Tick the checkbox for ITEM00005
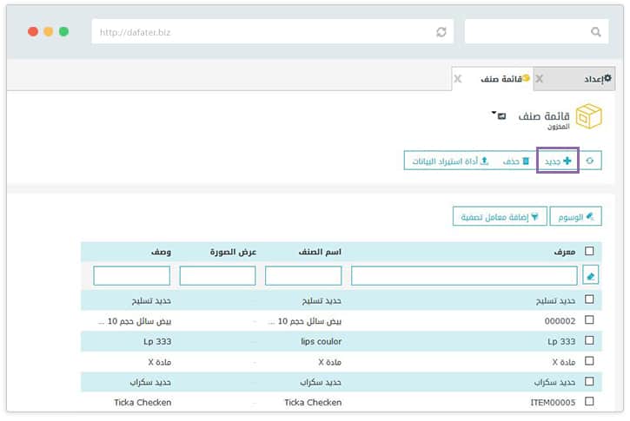Screen dimensions: 630x421 (x=590, y=402)
